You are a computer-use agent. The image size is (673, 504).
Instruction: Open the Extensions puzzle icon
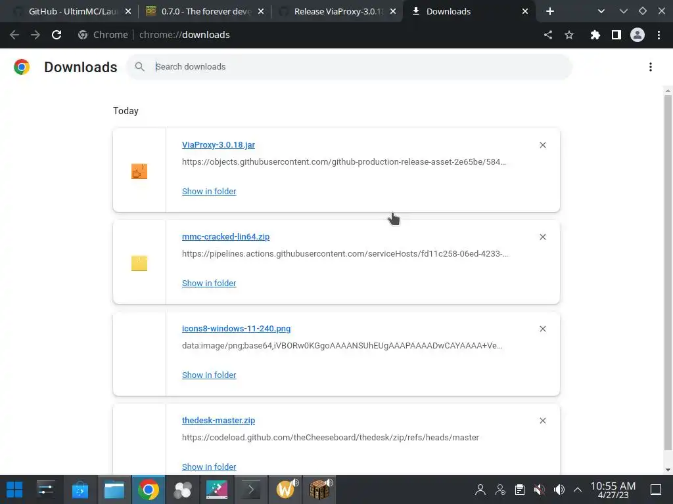(x=595, y=35)
